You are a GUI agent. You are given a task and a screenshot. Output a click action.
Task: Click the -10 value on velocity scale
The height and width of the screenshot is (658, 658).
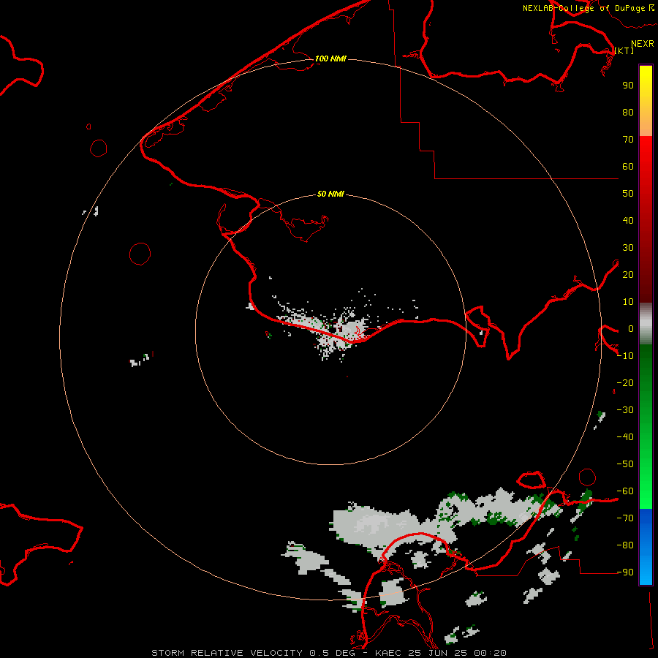pyautogui.click(x=625, y=356)
